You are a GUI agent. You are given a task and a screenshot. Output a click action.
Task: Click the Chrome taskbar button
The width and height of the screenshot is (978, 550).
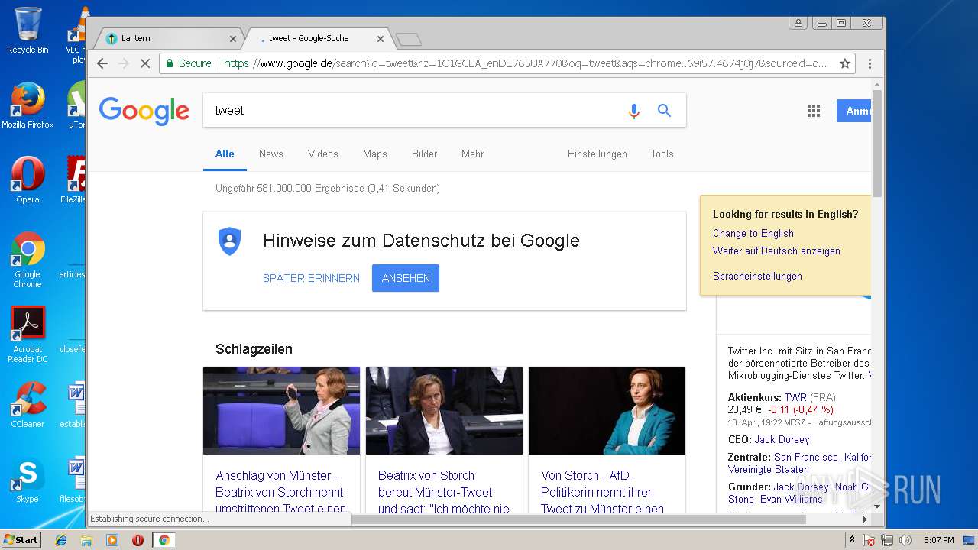tap(164, 540)
